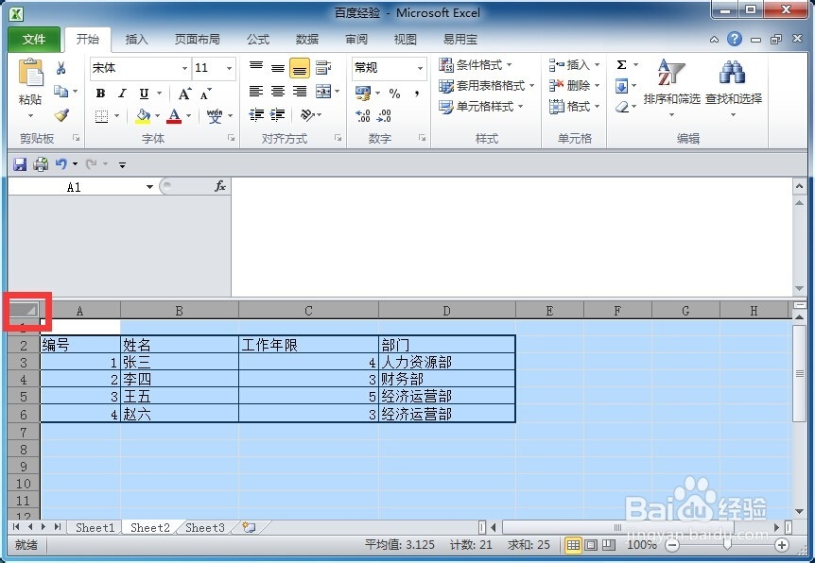This screenshot has width=815, height=563.
Task: Click the Clear eraser icon
Action: [621, 107]
